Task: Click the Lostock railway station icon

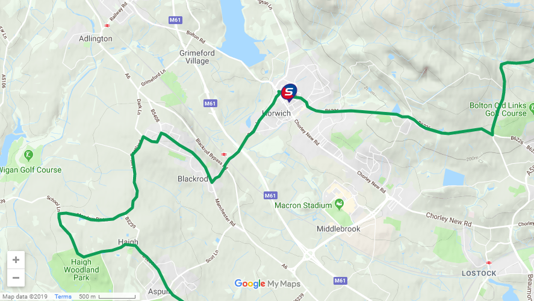Action: tap(489, 263)
